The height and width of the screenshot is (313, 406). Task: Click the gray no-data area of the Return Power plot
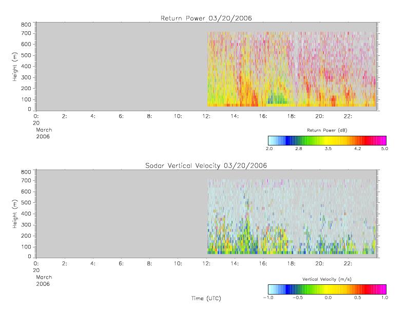coord(122,67)
